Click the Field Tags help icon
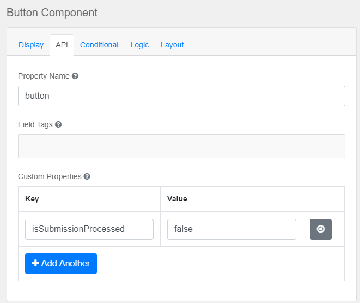Image resolution: width=360 pixels, height=303 pixels. [x=58, y=124]
